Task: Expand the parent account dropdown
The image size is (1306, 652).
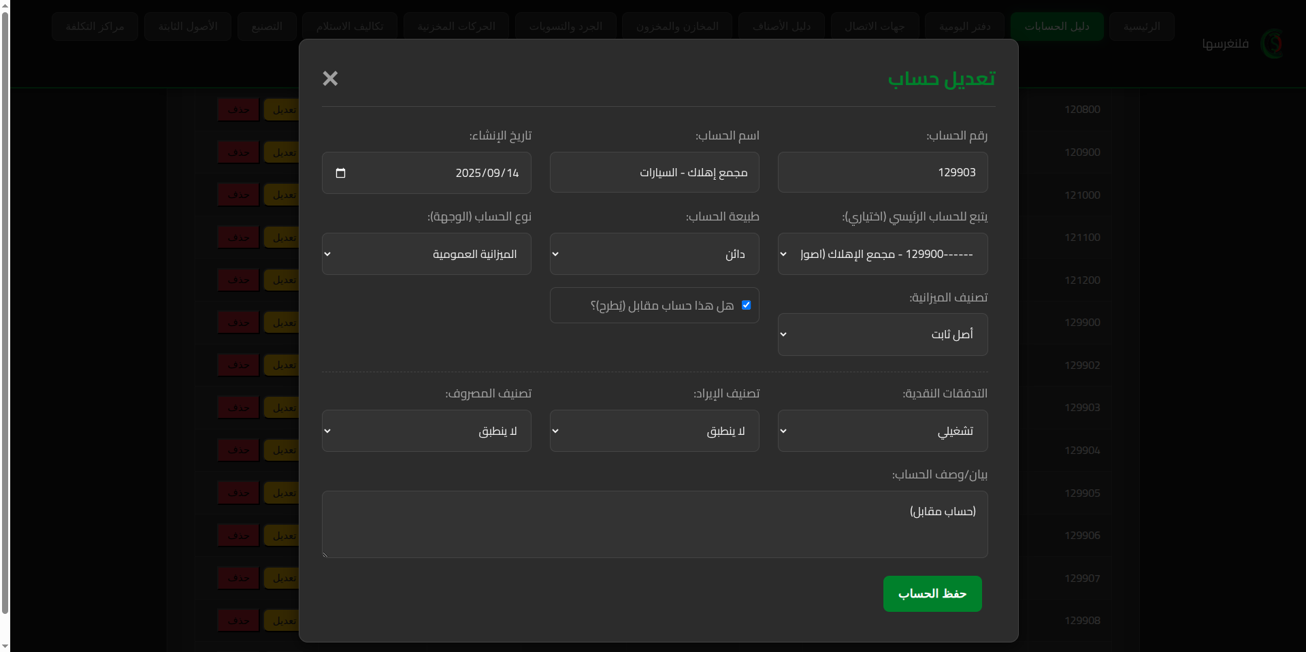Action: pyautogui.click(x=882, y=254)
